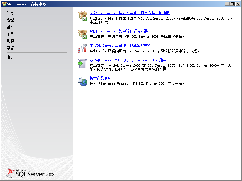This screenshot has height=181, width=242.
Task: Click the globe icon for product updates
Action: (x=83, y=81)
